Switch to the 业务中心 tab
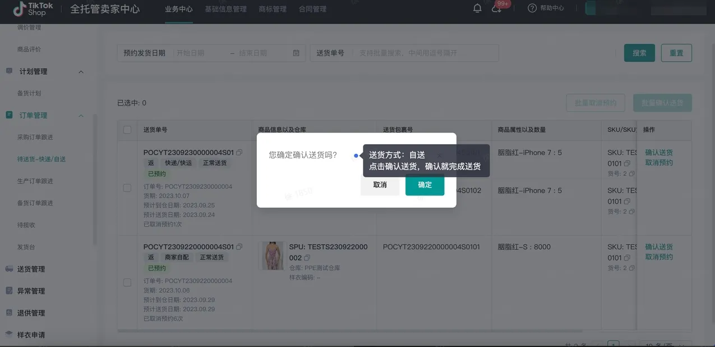 179,9
